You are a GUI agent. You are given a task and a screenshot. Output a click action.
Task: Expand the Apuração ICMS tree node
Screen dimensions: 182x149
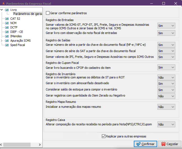[x=2, y=41]
